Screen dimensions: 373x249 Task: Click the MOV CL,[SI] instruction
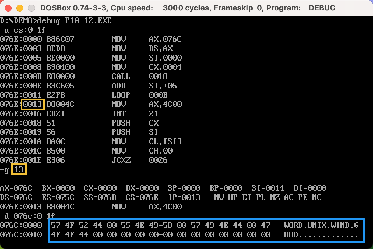146,141
